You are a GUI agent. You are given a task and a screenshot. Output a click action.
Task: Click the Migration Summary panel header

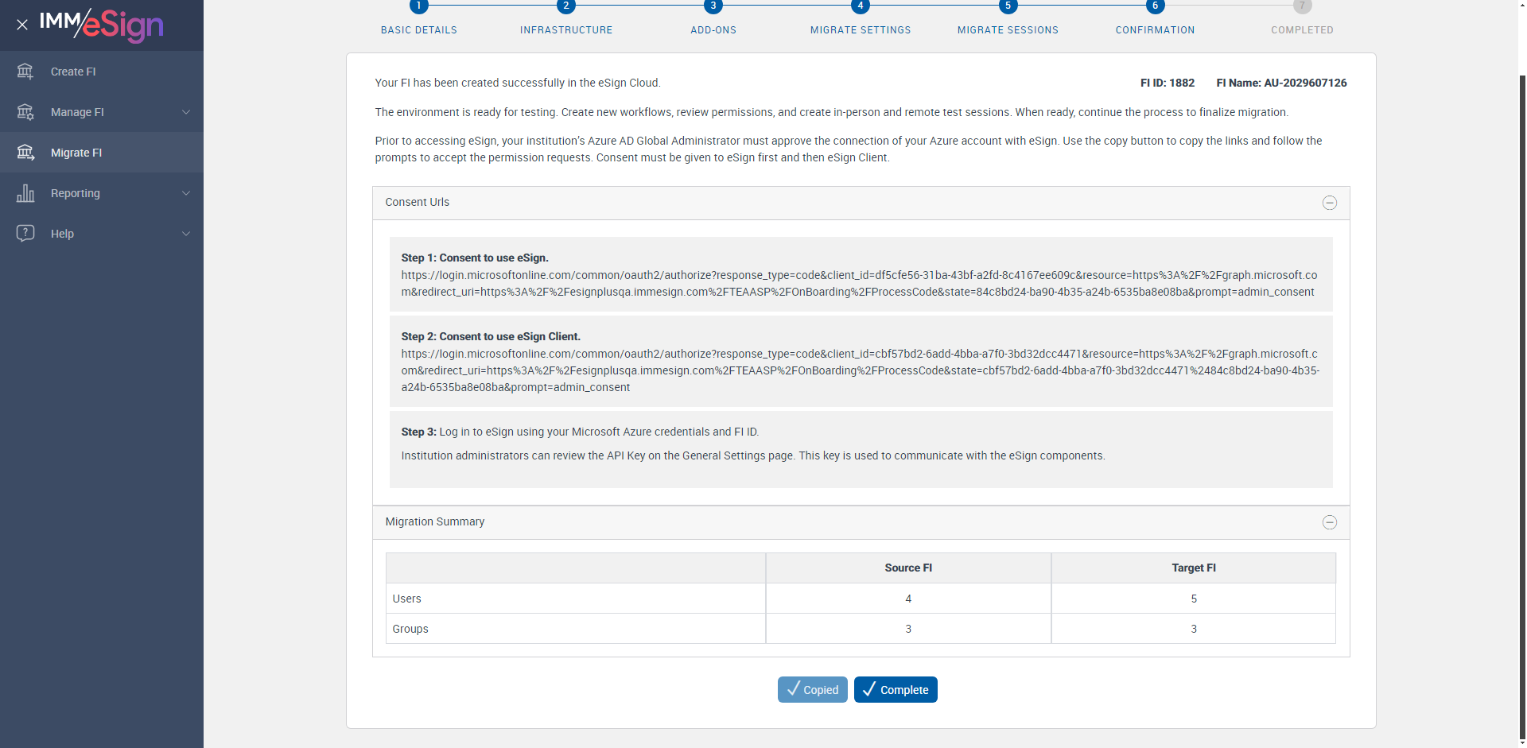pyautogui.click(x=861, y=522)
